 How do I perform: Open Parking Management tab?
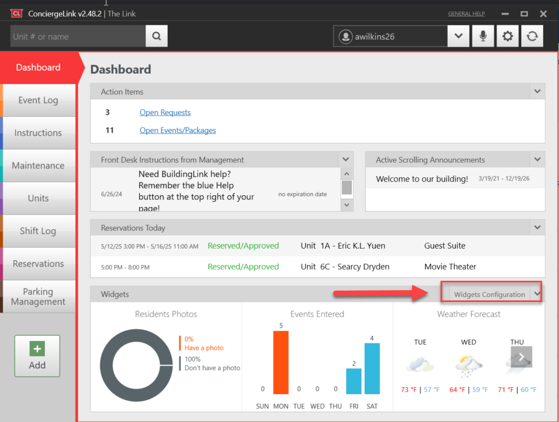coord(38,297)
